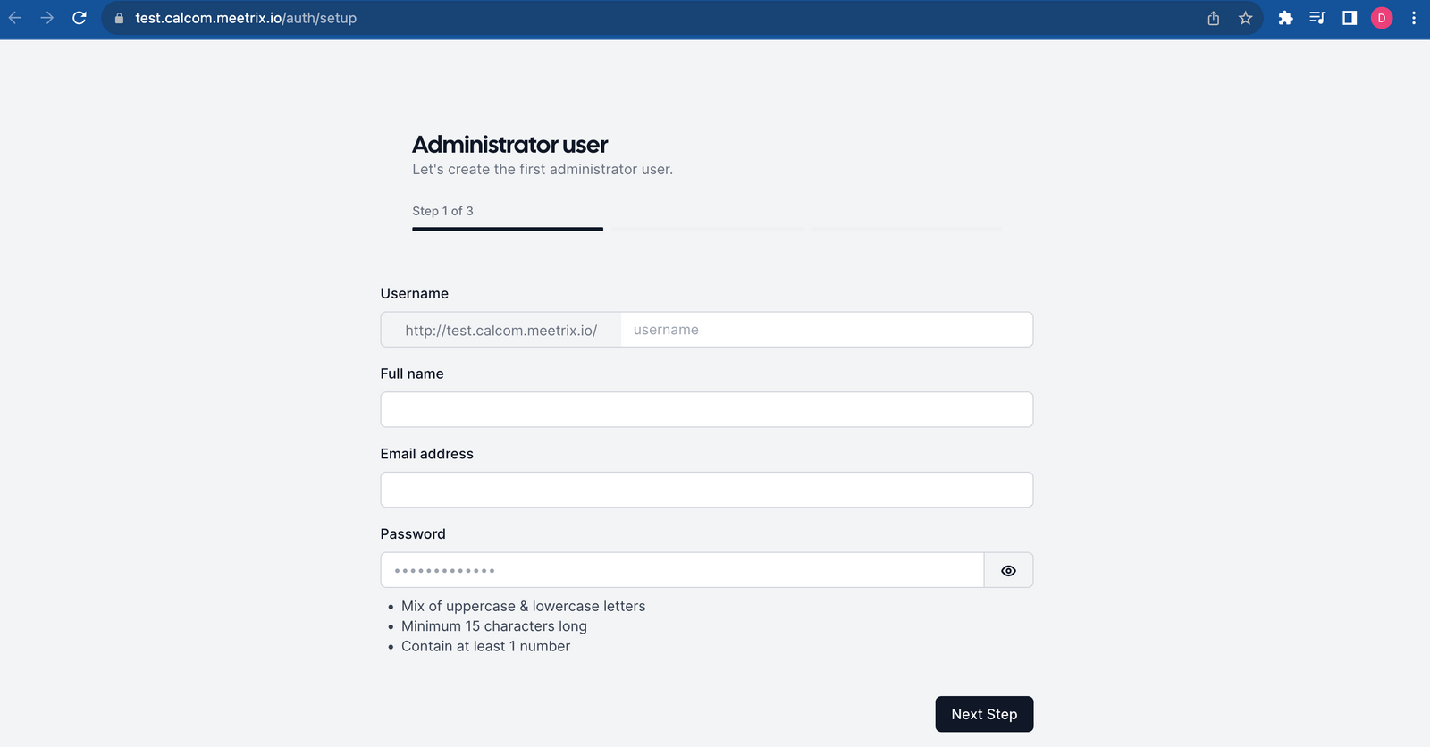Click the second step progress segment
The height and width of the screenshot is (747, 1430).
707,229
